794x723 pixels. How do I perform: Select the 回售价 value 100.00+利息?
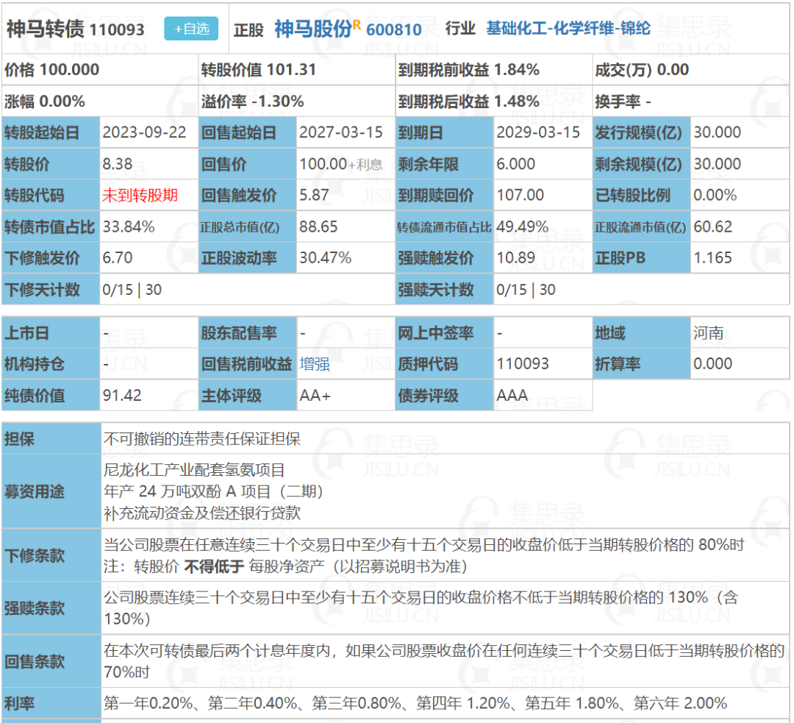click(341, 164)
